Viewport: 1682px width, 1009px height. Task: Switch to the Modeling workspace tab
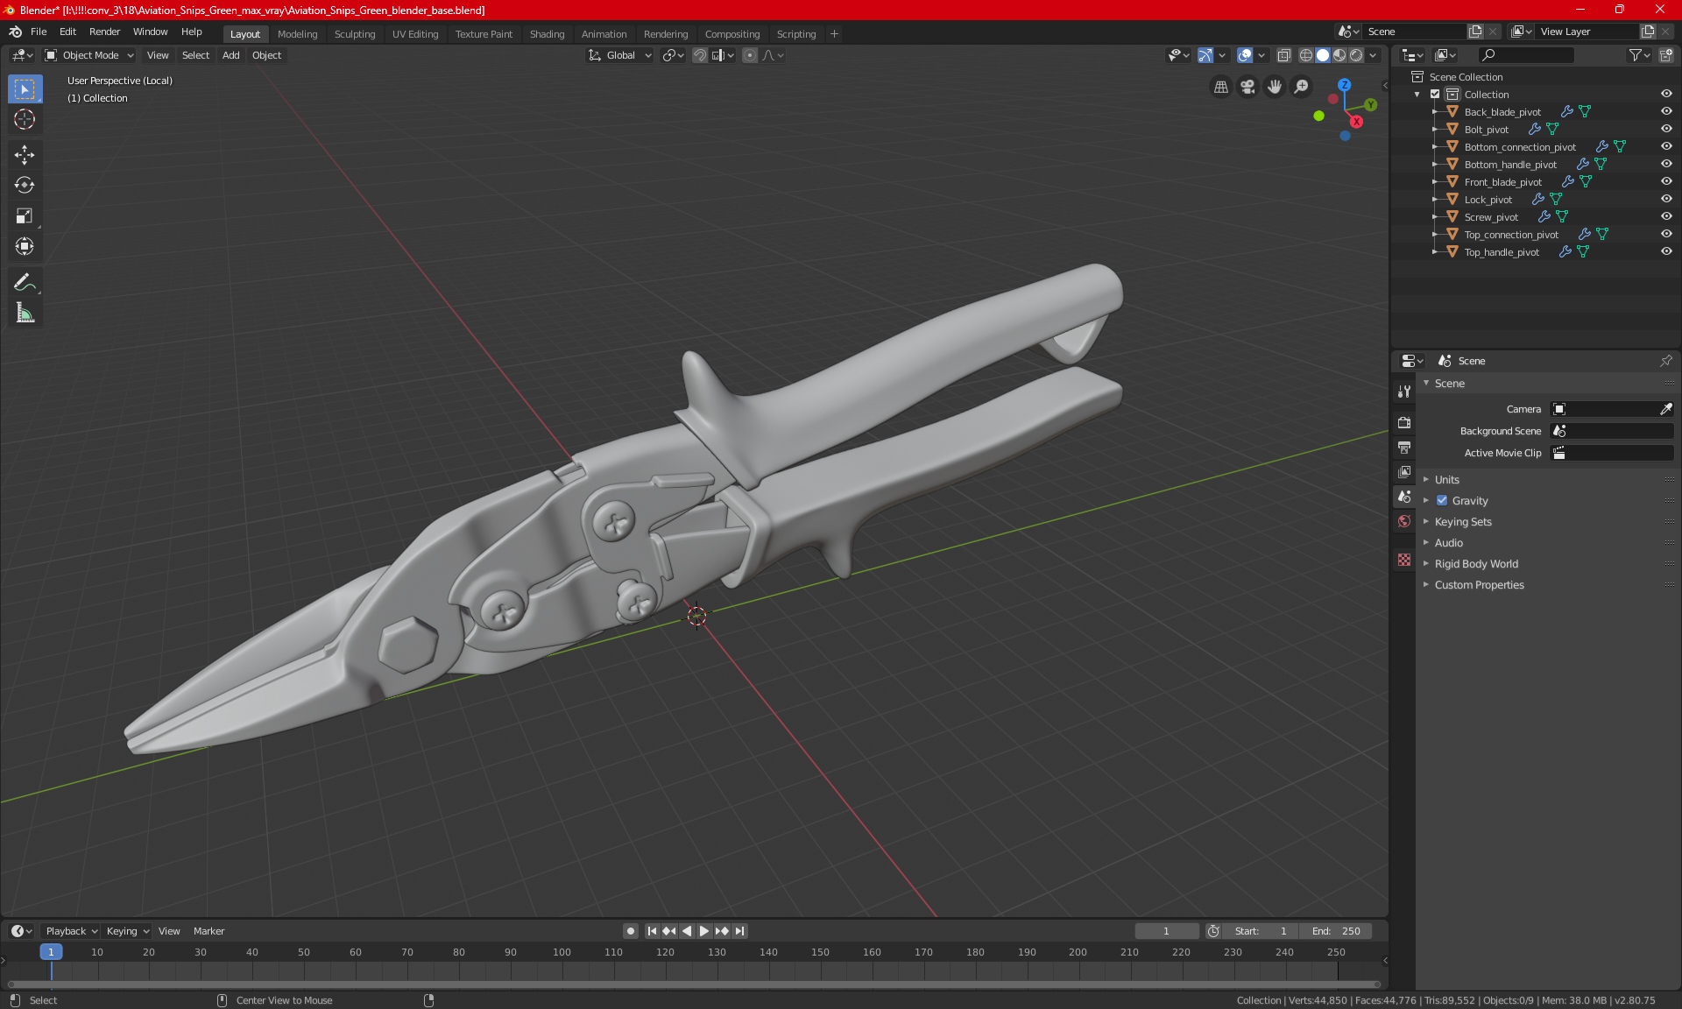tap(297, 34)
